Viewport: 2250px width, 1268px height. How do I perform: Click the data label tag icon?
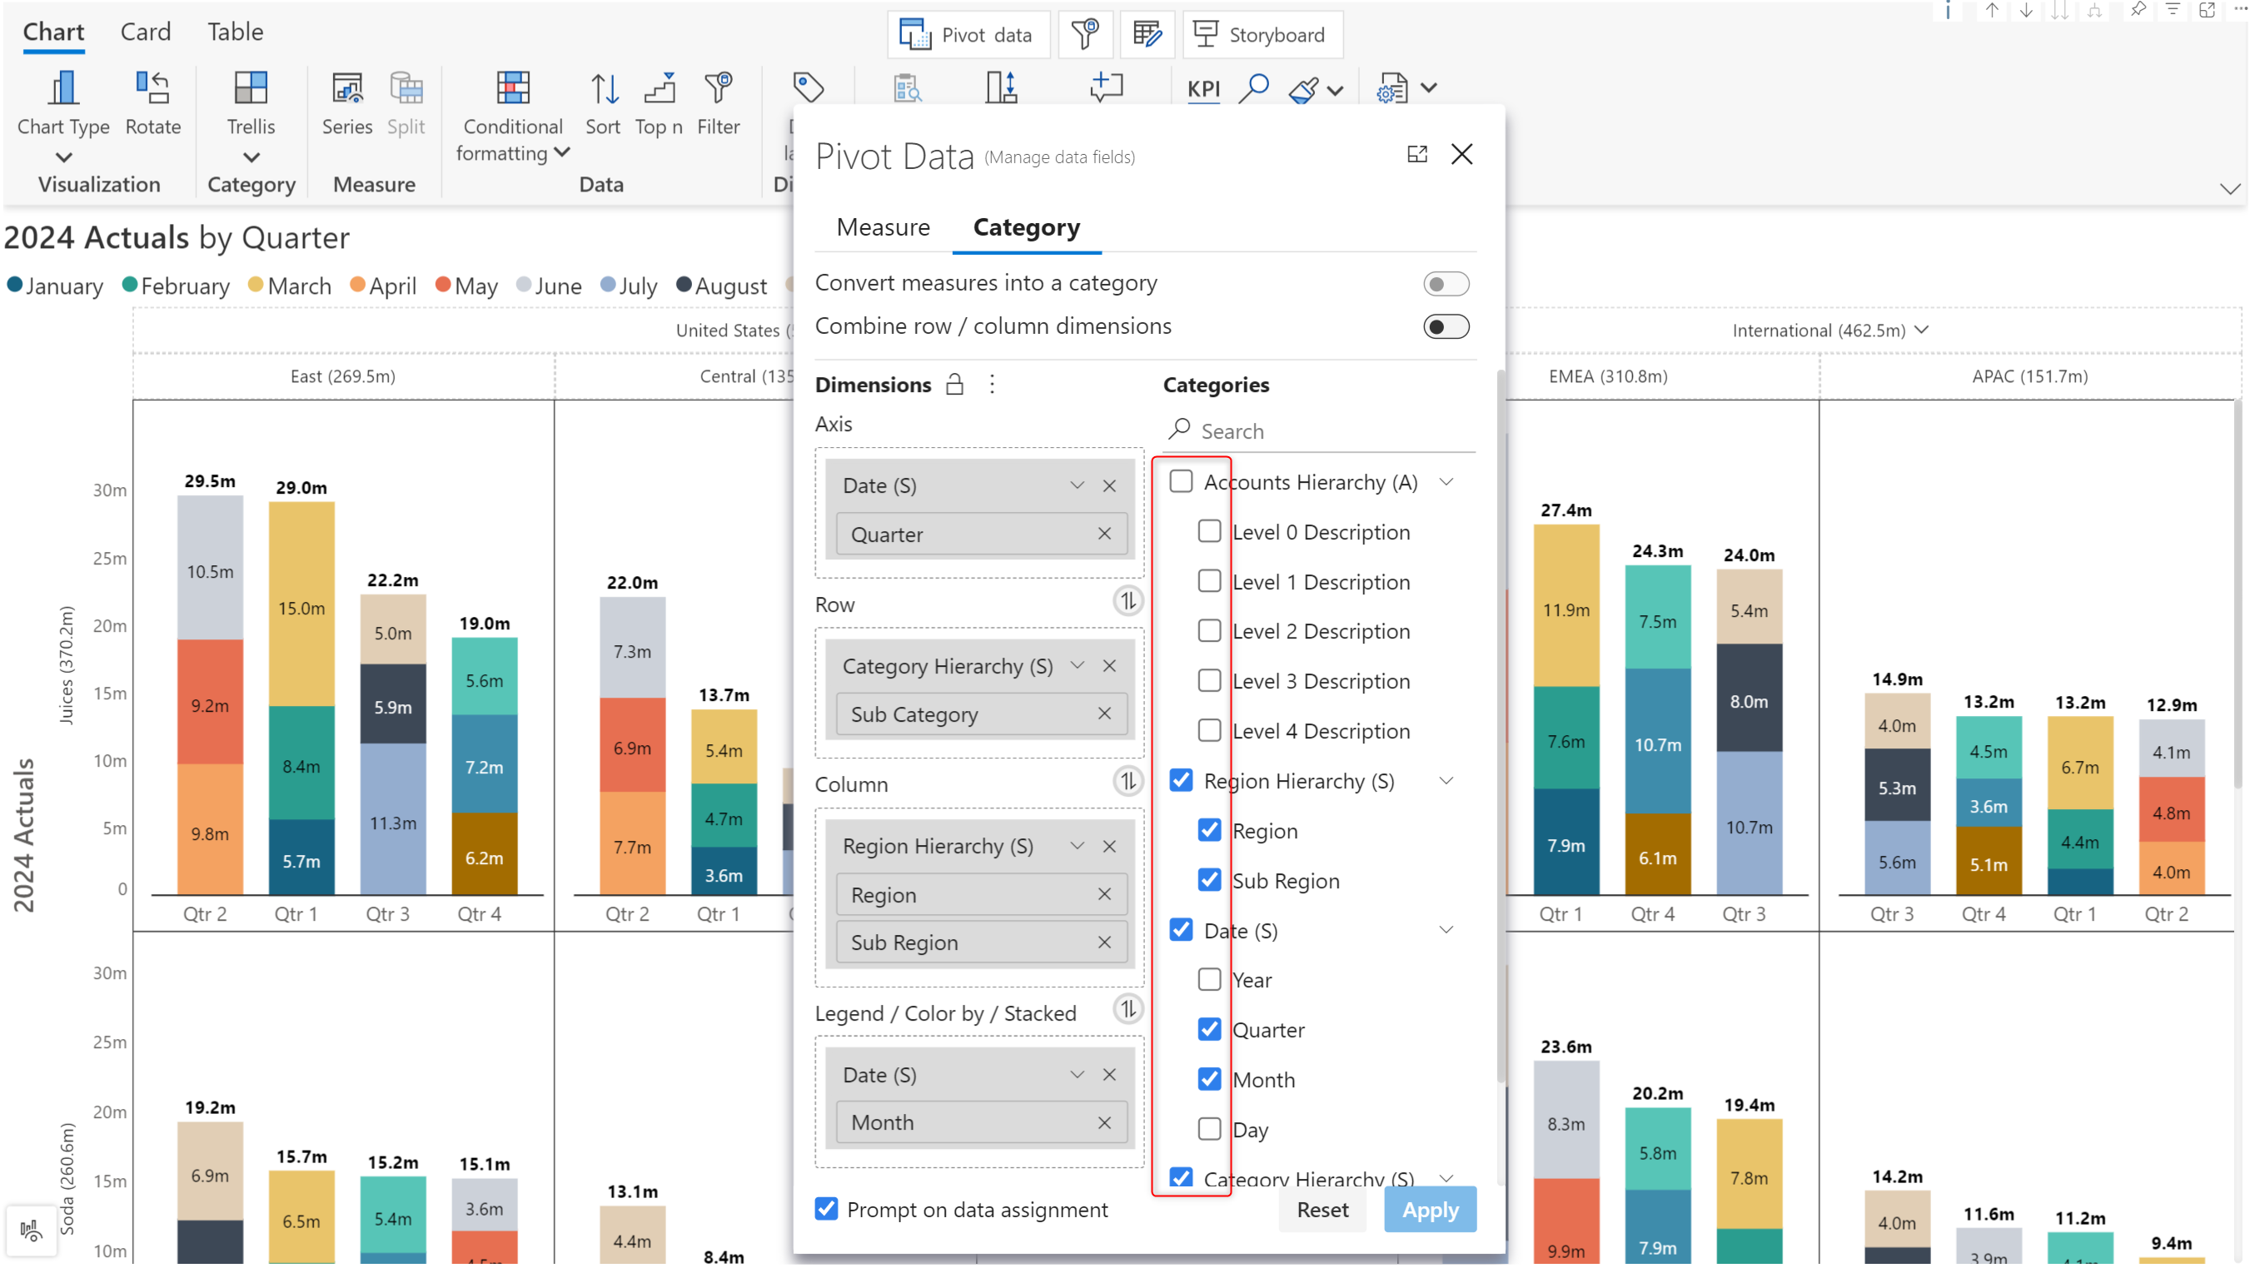pyautogui.click(x=809, y=87)
